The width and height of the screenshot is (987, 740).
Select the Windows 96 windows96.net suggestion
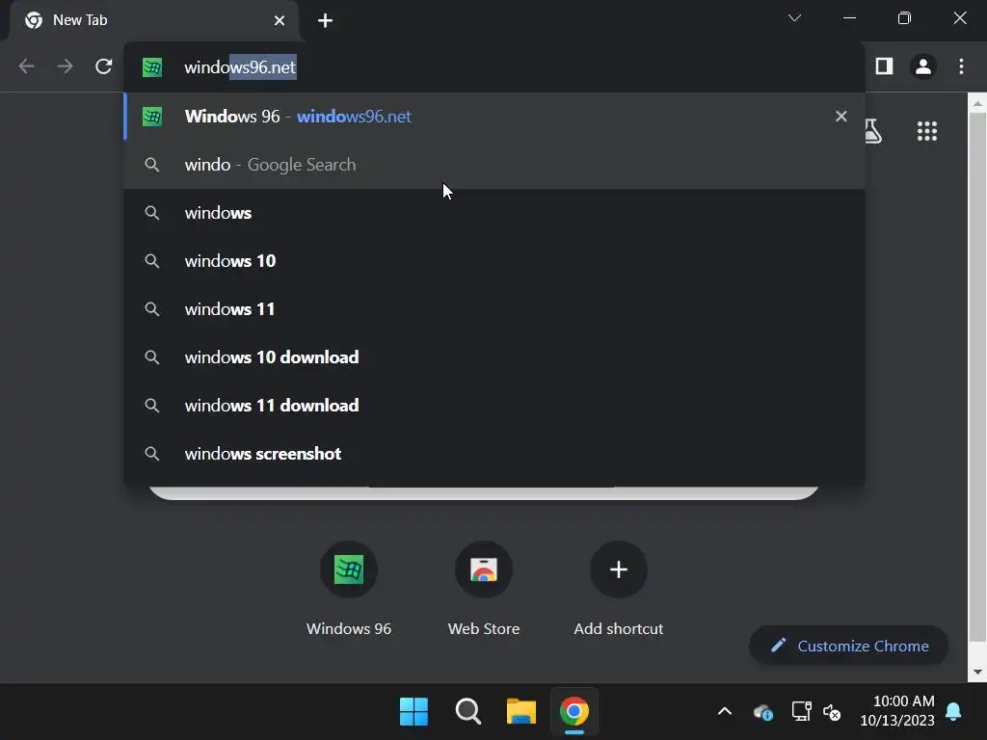click(x=494, y=117)
